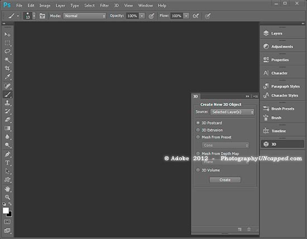
Task: Open the Layer menu
Action: coord(60,6)
